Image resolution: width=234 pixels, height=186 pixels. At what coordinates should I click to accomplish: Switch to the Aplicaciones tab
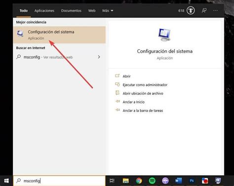44,11
